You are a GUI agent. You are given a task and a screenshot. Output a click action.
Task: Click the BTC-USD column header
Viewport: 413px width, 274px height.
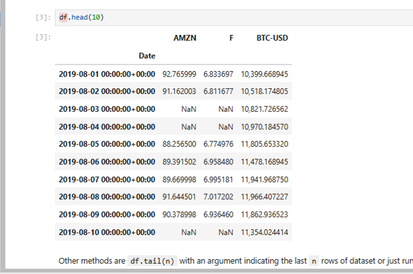point(272,38)
